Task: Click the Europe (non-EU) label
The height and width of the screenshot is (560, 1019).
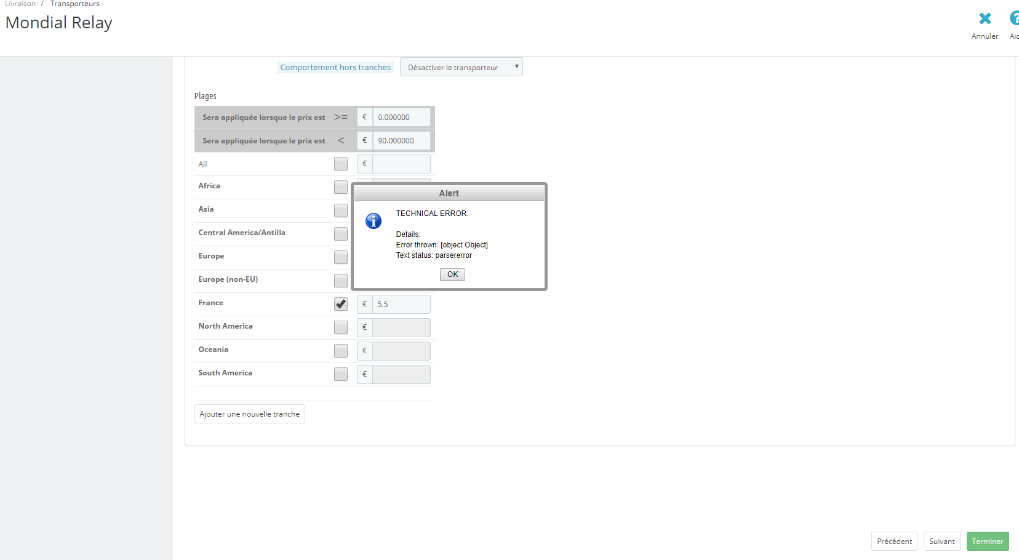Action: tap(228, 279)
